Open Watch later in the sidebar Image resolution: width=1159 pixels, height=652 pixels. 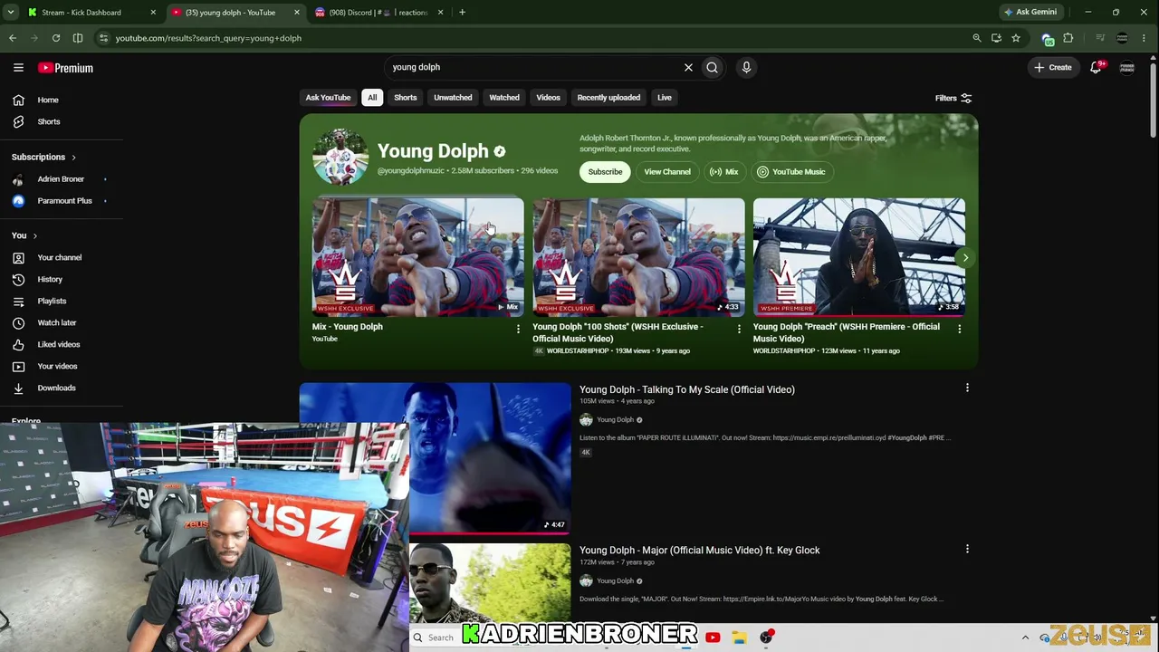pyautogui.click(x=56, y=322)
